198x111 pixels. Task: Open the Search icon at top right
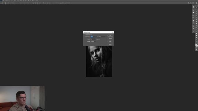(191, 3)
